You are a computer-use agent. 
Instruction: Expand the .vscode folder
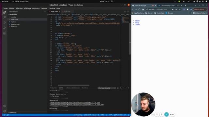13,17
